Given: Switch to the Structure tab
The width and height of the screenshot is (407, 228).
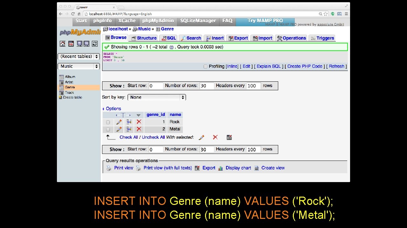Looking at the screenshot, I should (x=144, y=38).
